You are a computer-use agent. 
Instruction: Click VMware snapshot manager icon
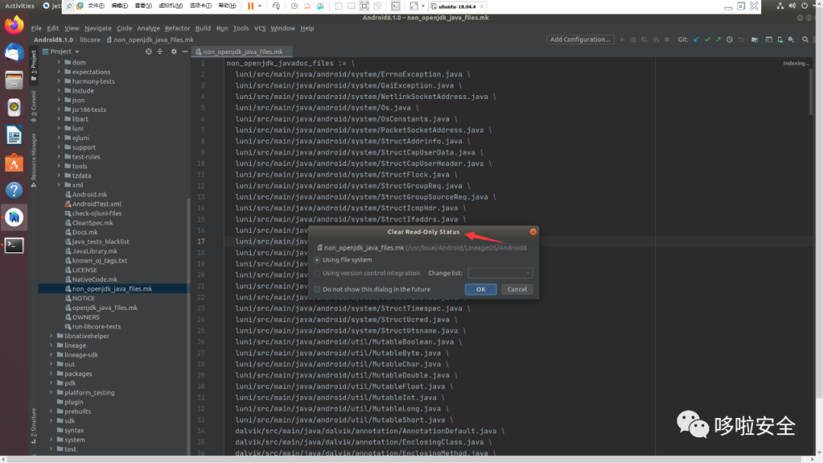point(320,6)
